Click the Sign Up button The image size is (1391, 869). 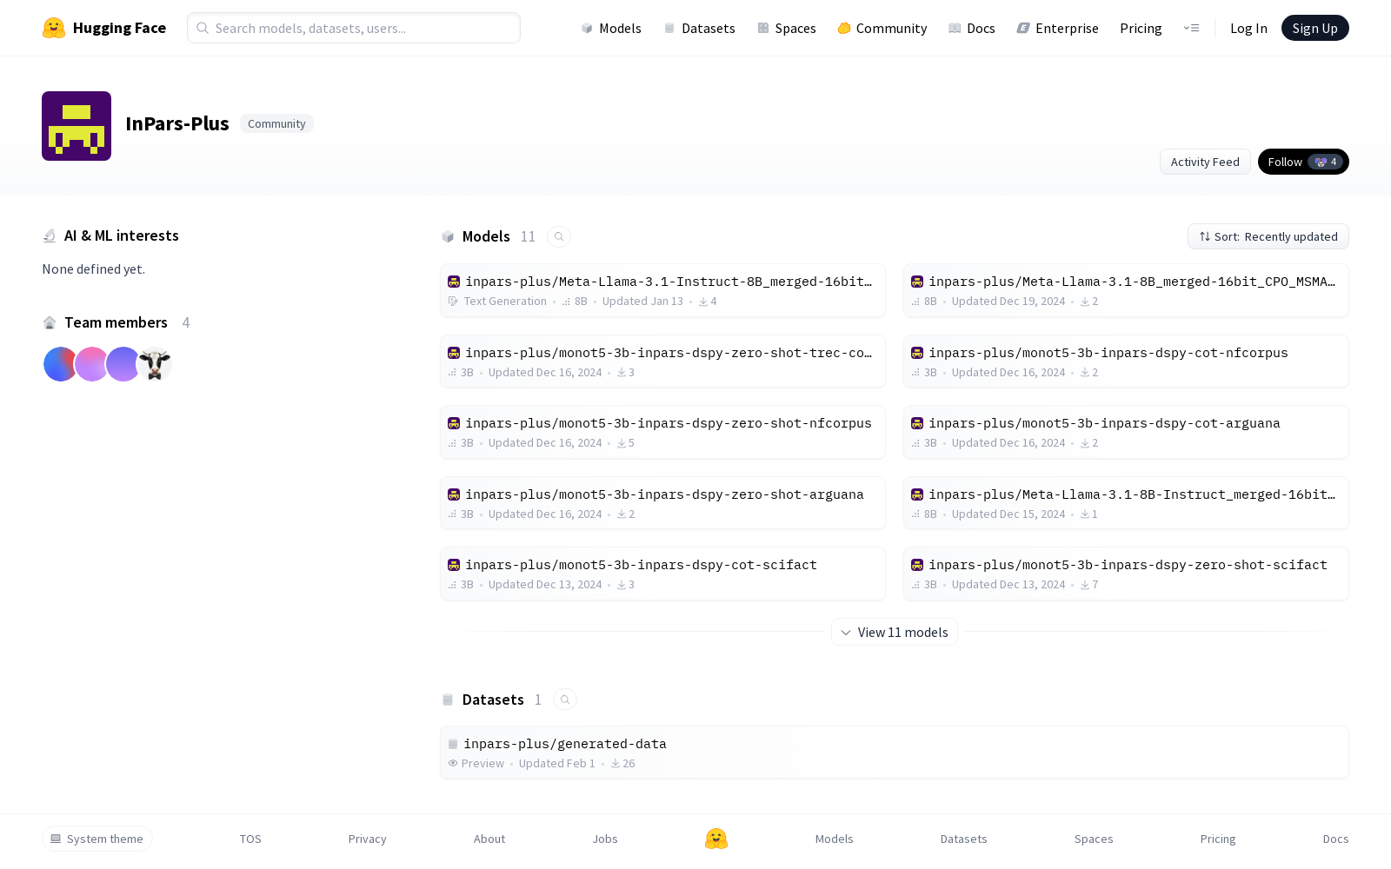[1315, 28]
